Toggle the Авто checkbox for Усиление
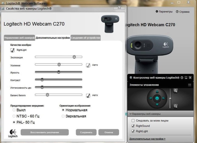 click(x=88, y=65)
